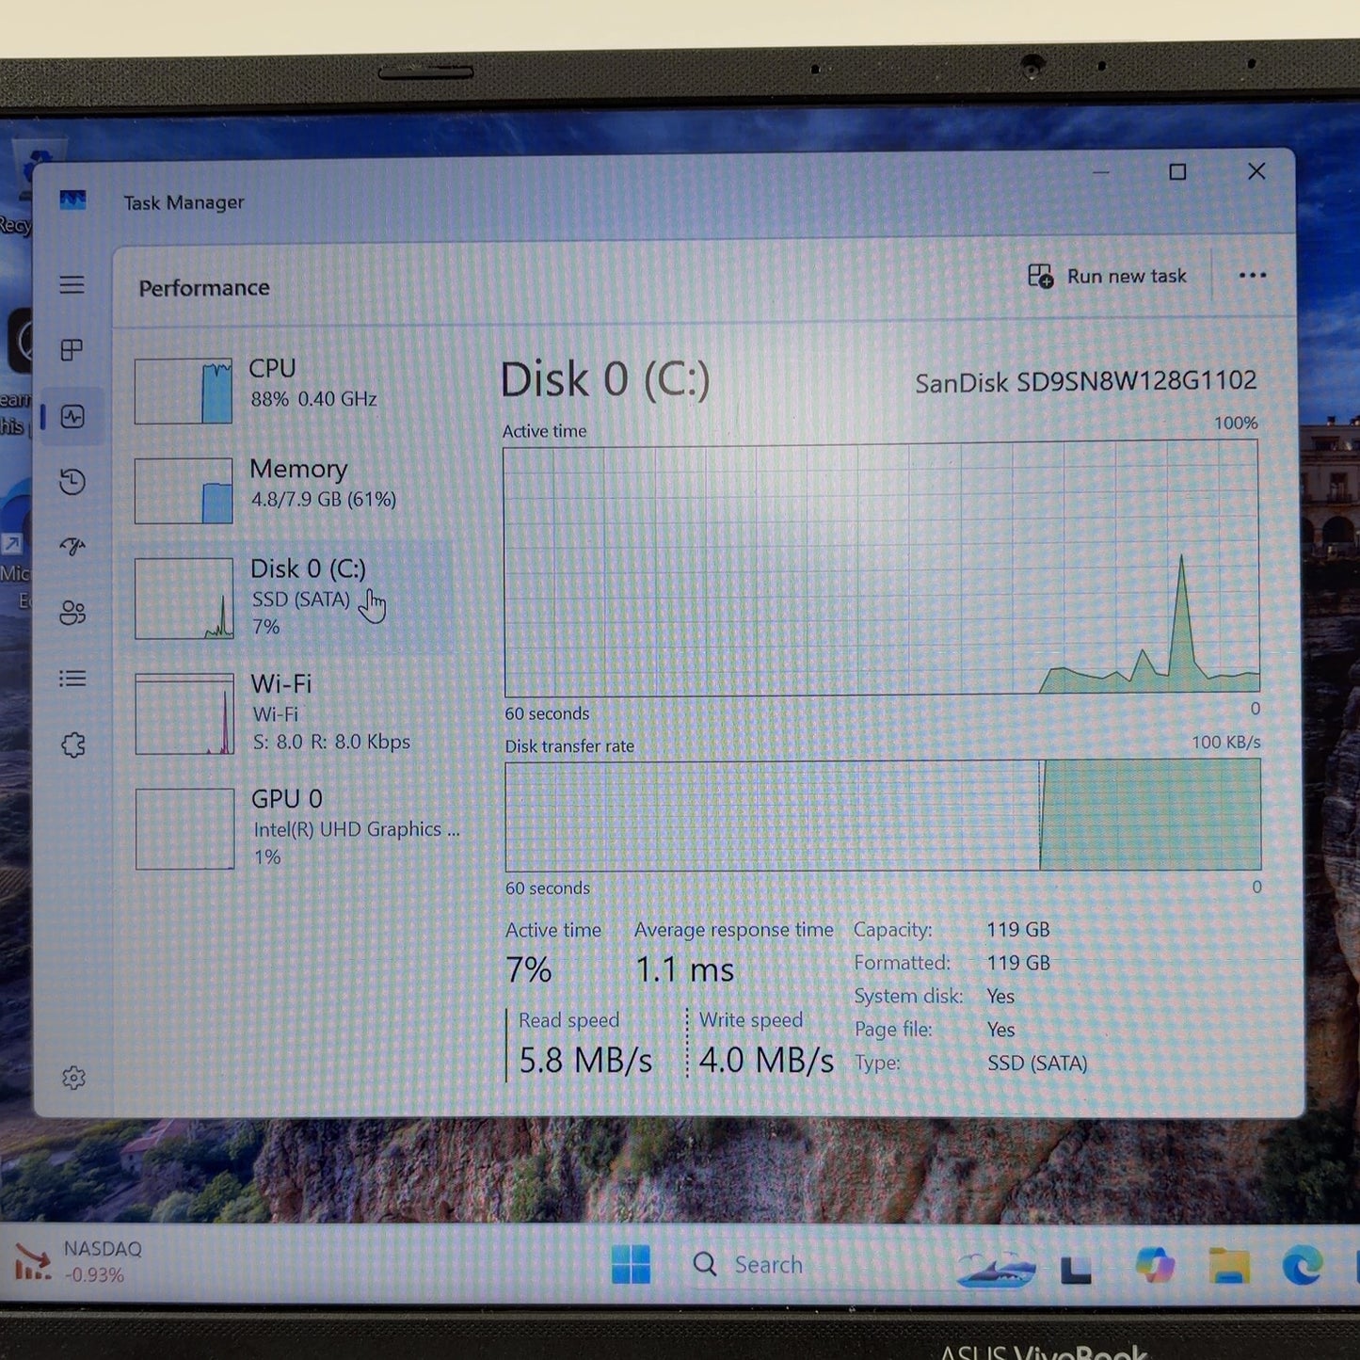Click the Disk 0 (C:) heading
This screenshot has width=1360, height=1360.
[x=605, y=380]
